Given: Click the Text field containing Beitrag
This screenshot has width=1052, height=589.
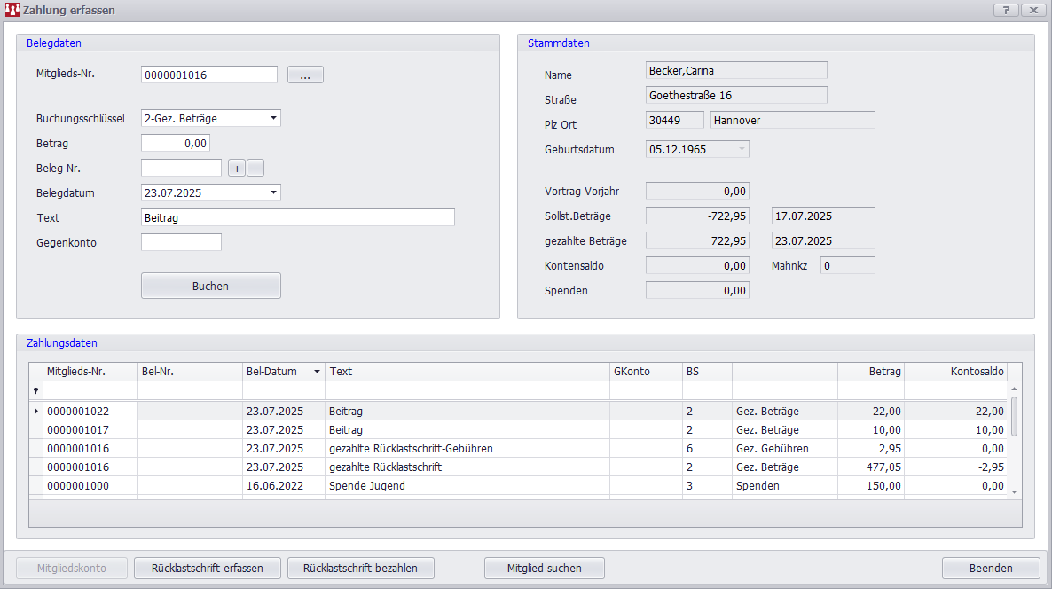Looking at the screenshot, I should point(297,217).
